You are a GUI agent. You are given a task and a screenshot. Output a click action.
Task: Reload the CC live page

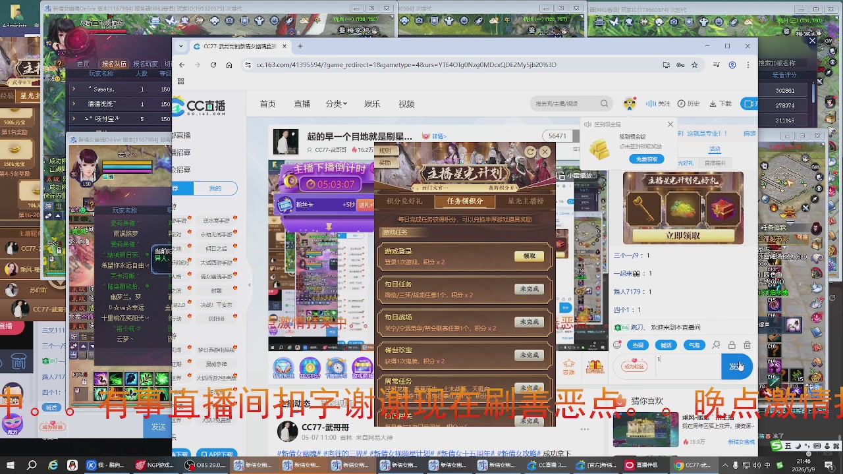click(x=213, y=65)
